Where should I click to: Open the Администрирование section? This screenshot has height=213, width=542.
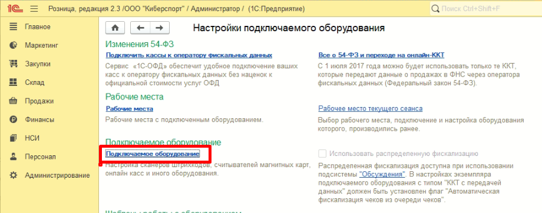[57, 175]
